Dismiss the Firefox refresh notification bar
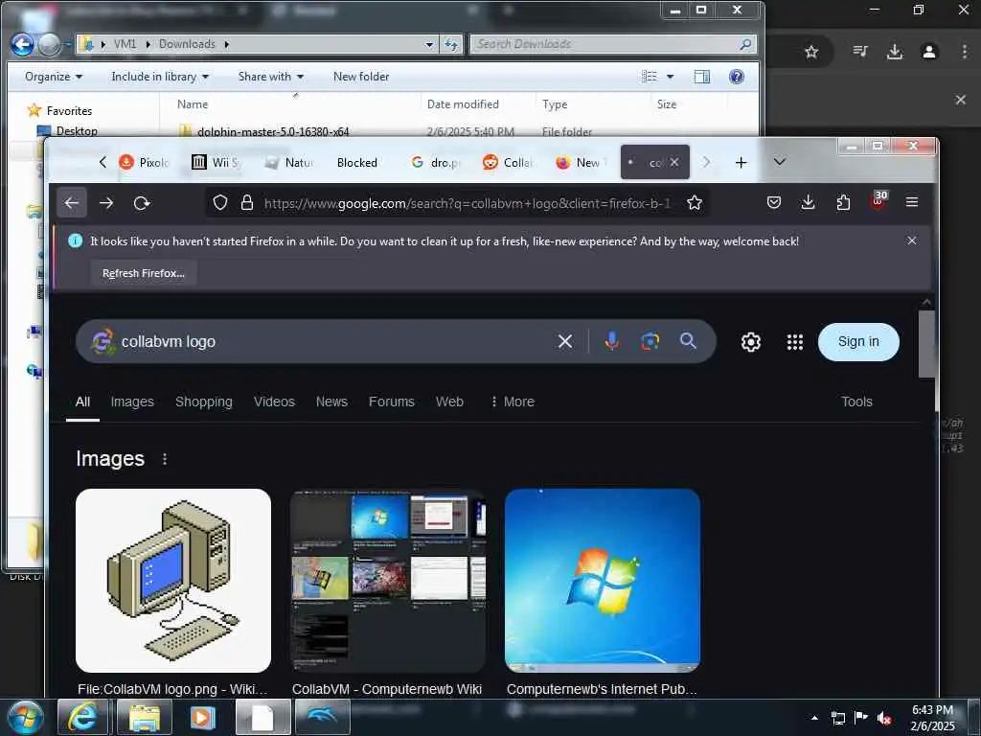The width and height of the screenshot is (981, 736). click(912, 241)
